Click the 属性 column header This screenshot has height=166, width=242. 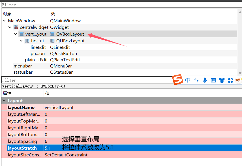point(23,93)
